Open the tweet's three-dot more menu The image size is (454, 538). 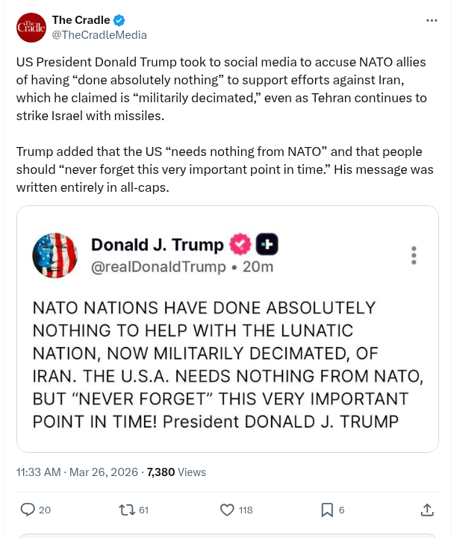coord(432,20)
